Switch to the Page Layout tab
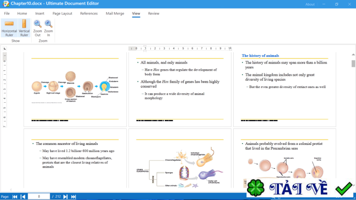This screenshot has width=356, height=200. click(x=62, y=13)
